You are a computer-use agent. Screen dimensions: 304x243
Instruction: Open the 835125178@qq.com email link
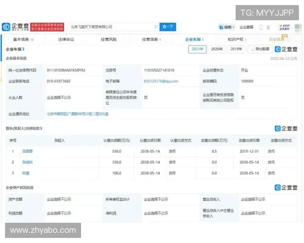tap(161, 81)
